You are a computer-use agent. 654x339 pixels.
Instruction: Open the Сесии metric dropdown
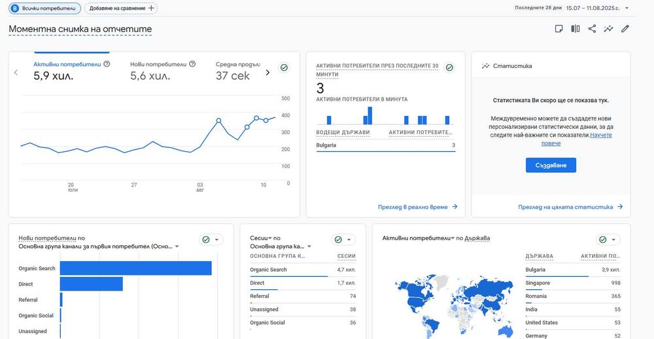(x=269, y=238)
